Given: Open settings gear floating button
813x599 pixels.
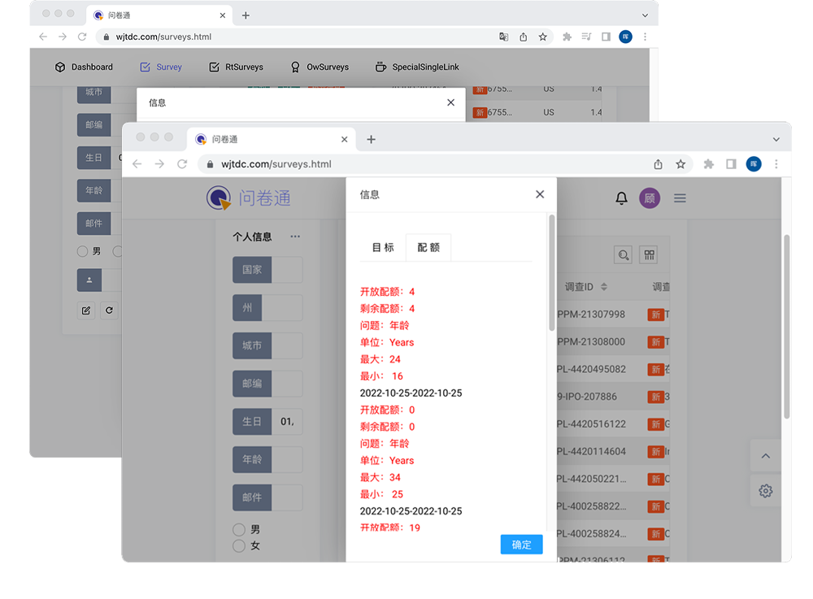Looking at the screenshot, I should [x=766, y=491].
